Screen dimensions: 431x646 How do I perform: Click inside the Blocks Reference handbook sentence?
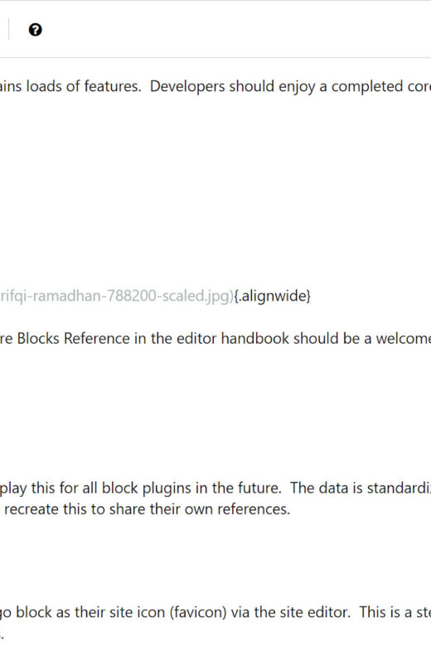click(215, 339)
